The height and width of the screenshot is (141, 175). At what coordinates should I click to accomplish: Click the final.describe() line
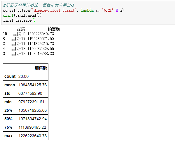(x=19, y=20)
